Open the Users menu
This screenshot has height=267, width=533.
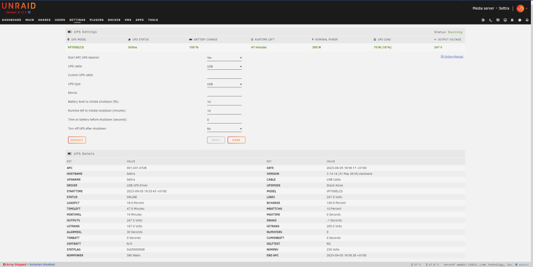60,20
